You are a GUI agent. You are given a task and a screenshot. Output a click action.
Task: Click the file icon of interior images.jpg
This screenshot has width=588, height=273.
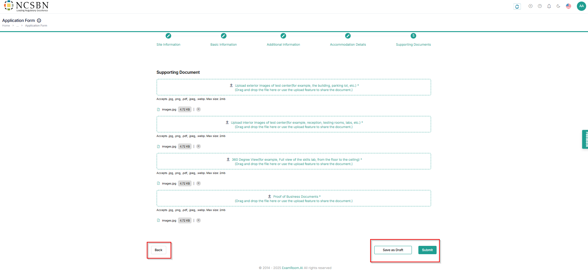159,147
